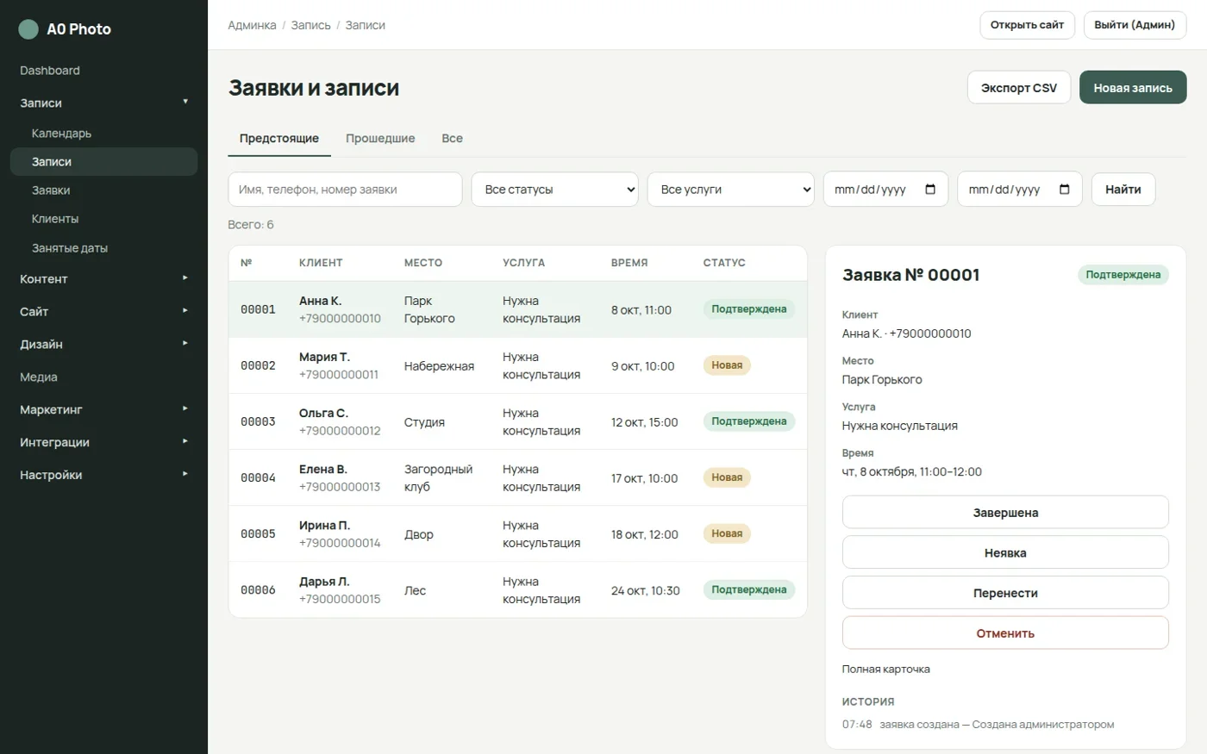This screenshot has width=1207, height=754.
Task: Create a Новая запись
Action: click(1133, 88)
